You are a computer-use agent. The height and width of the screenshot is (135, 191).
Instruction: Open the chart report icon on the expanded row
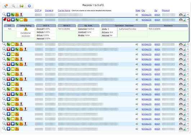point(185,20)
